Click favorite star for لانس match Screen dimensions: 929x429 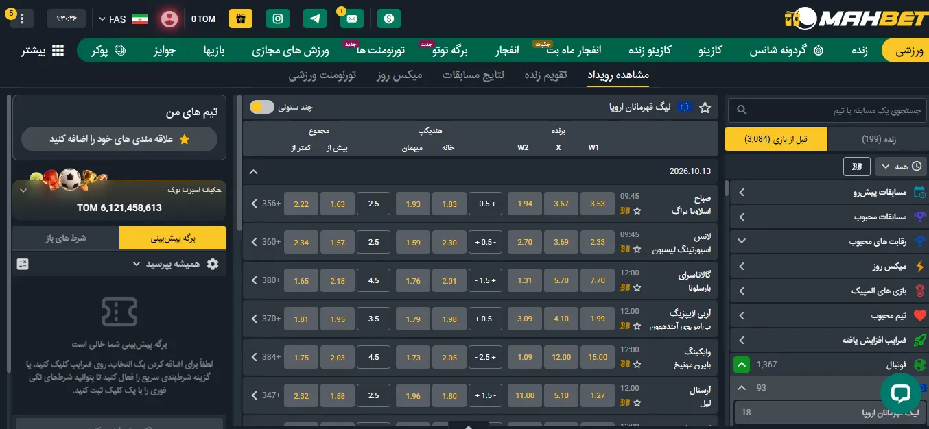637,249
